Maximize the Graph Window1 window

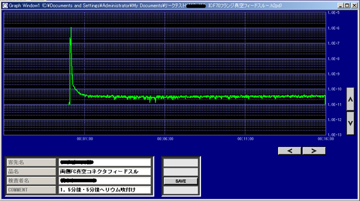[x=347, y=6]
